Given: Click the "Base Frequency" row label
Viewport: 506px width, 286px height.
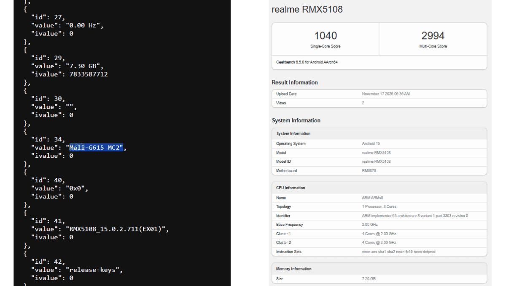Looking at the screenshot, I should point(289,225).
